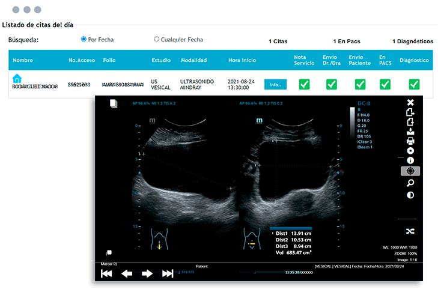
Task: Click the second document arrow icon
Action: point(410,122)
